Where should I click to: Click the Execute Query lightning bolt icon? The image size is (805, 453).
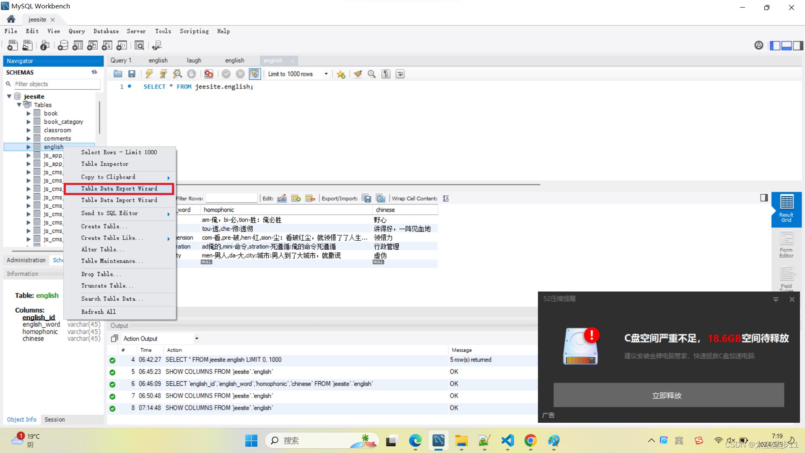(x=149, y=73)
